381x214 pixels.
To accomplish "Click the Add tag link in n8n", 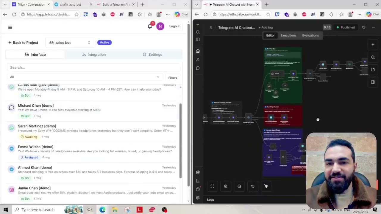I will [266, 27].
